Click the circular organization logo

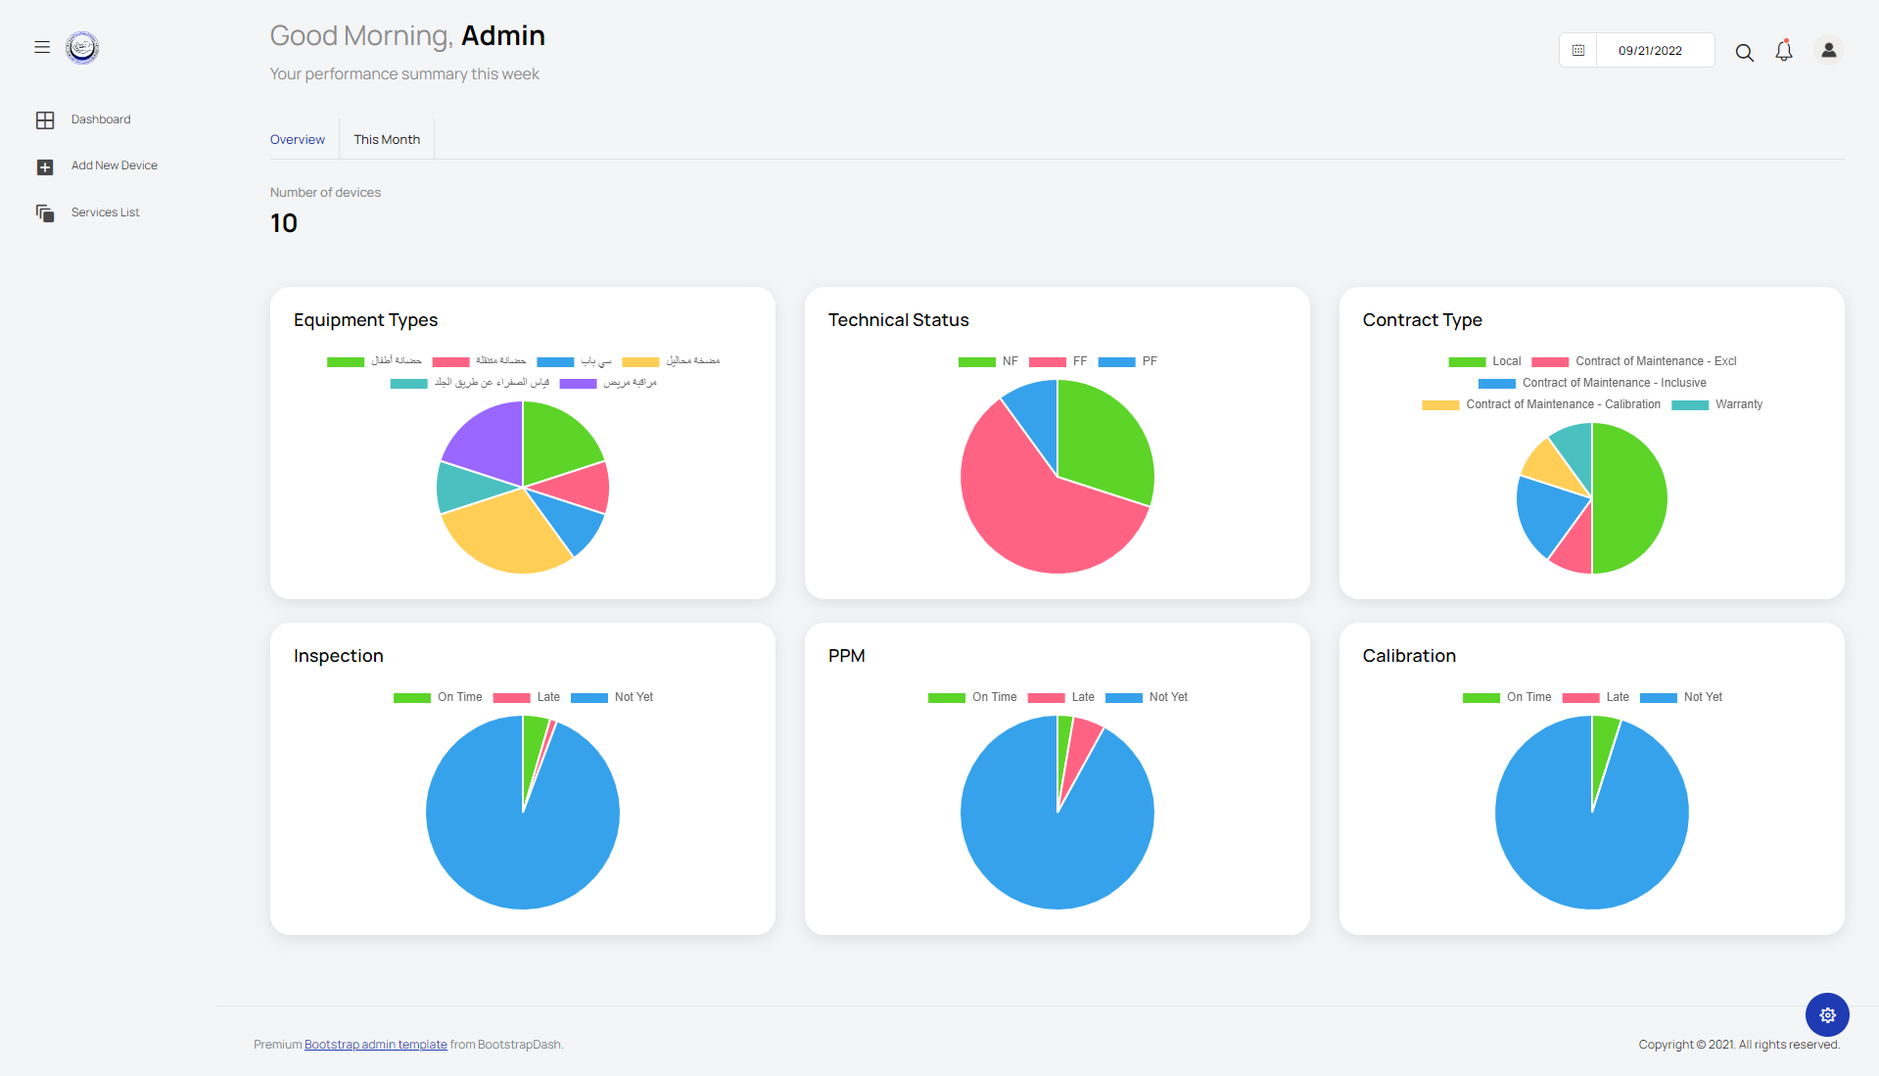[x=82, y=47]
